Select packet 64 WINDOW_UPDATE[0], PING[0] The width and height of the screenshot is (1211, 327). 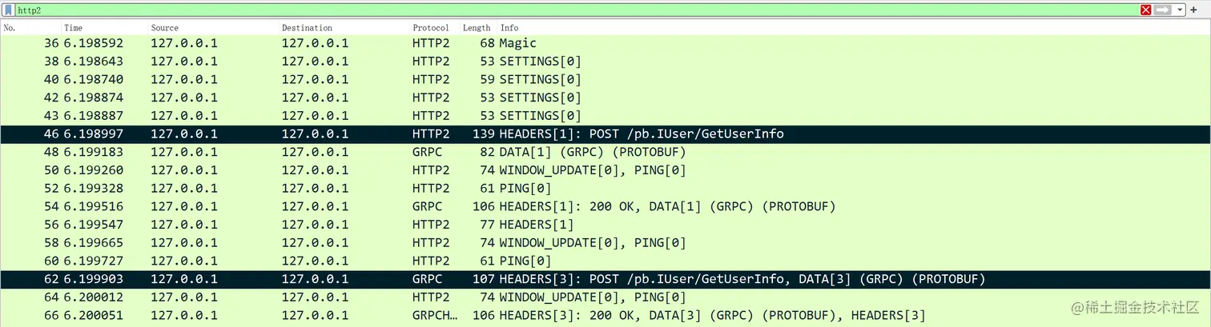tap(605, 297)
